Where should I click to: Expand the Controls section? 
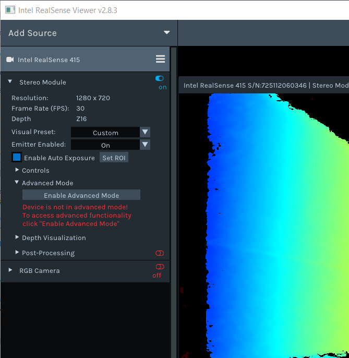(17, 170)
